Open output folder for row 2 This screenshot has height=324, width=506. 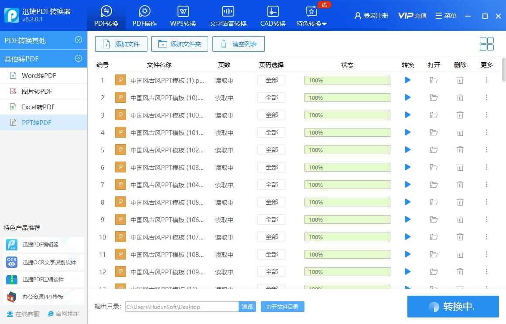434,98
